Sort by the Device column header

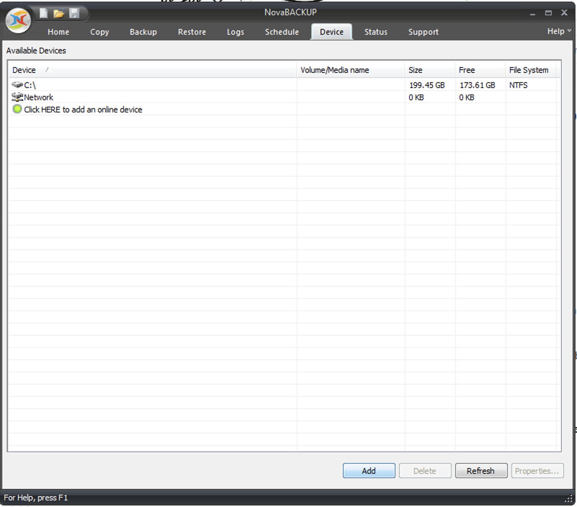pos(152,70)
